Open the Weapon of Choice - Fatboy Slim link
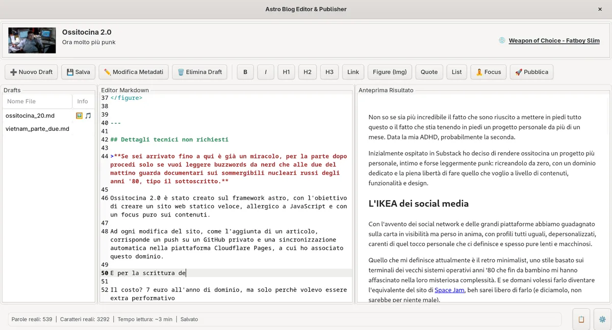Image resolution: width=612 pixels, height=330 pixels. click(554, 40)
